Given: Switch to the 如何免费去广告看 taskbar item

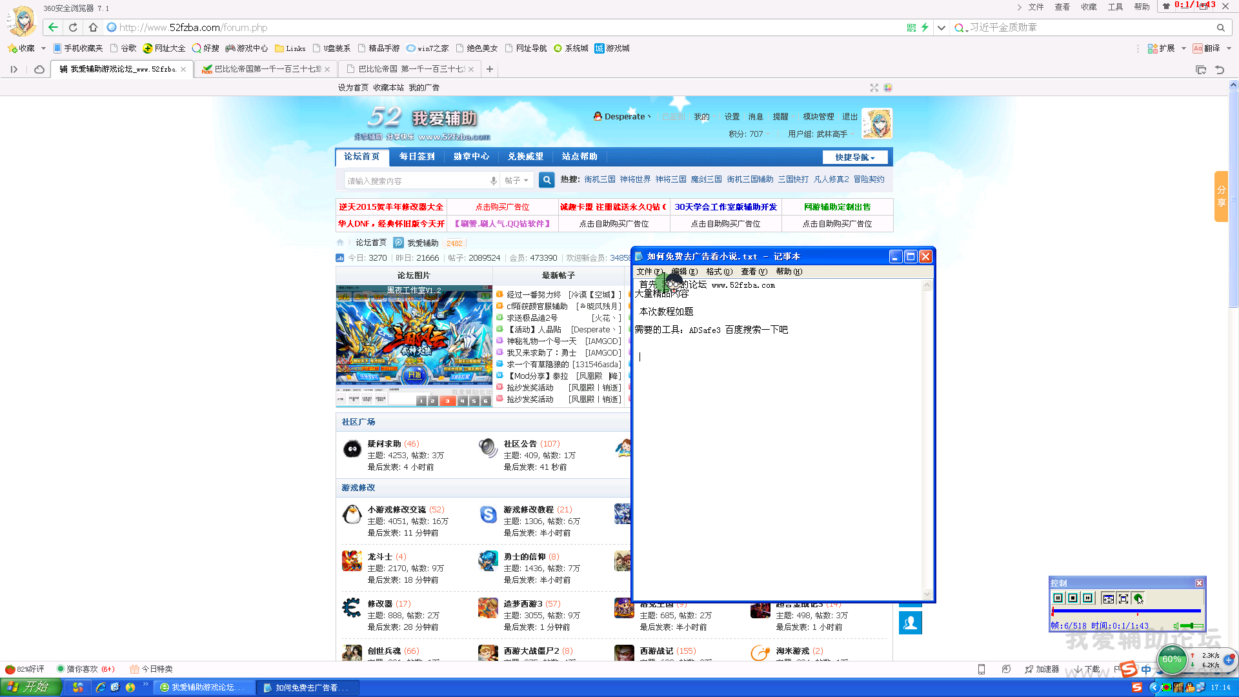Looking at the screenshot, I should (307, 688).
